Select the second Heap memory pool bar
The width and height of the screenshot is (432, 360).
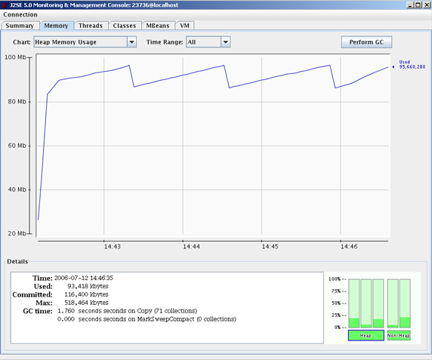[366, 303]
